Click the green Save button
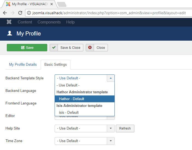The image size is (192, 150). click(27, 47)
